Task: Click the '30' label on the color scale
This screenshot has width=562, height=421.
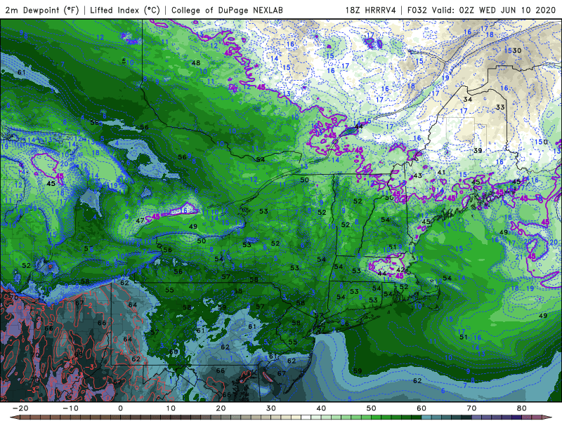Action: 271,408
